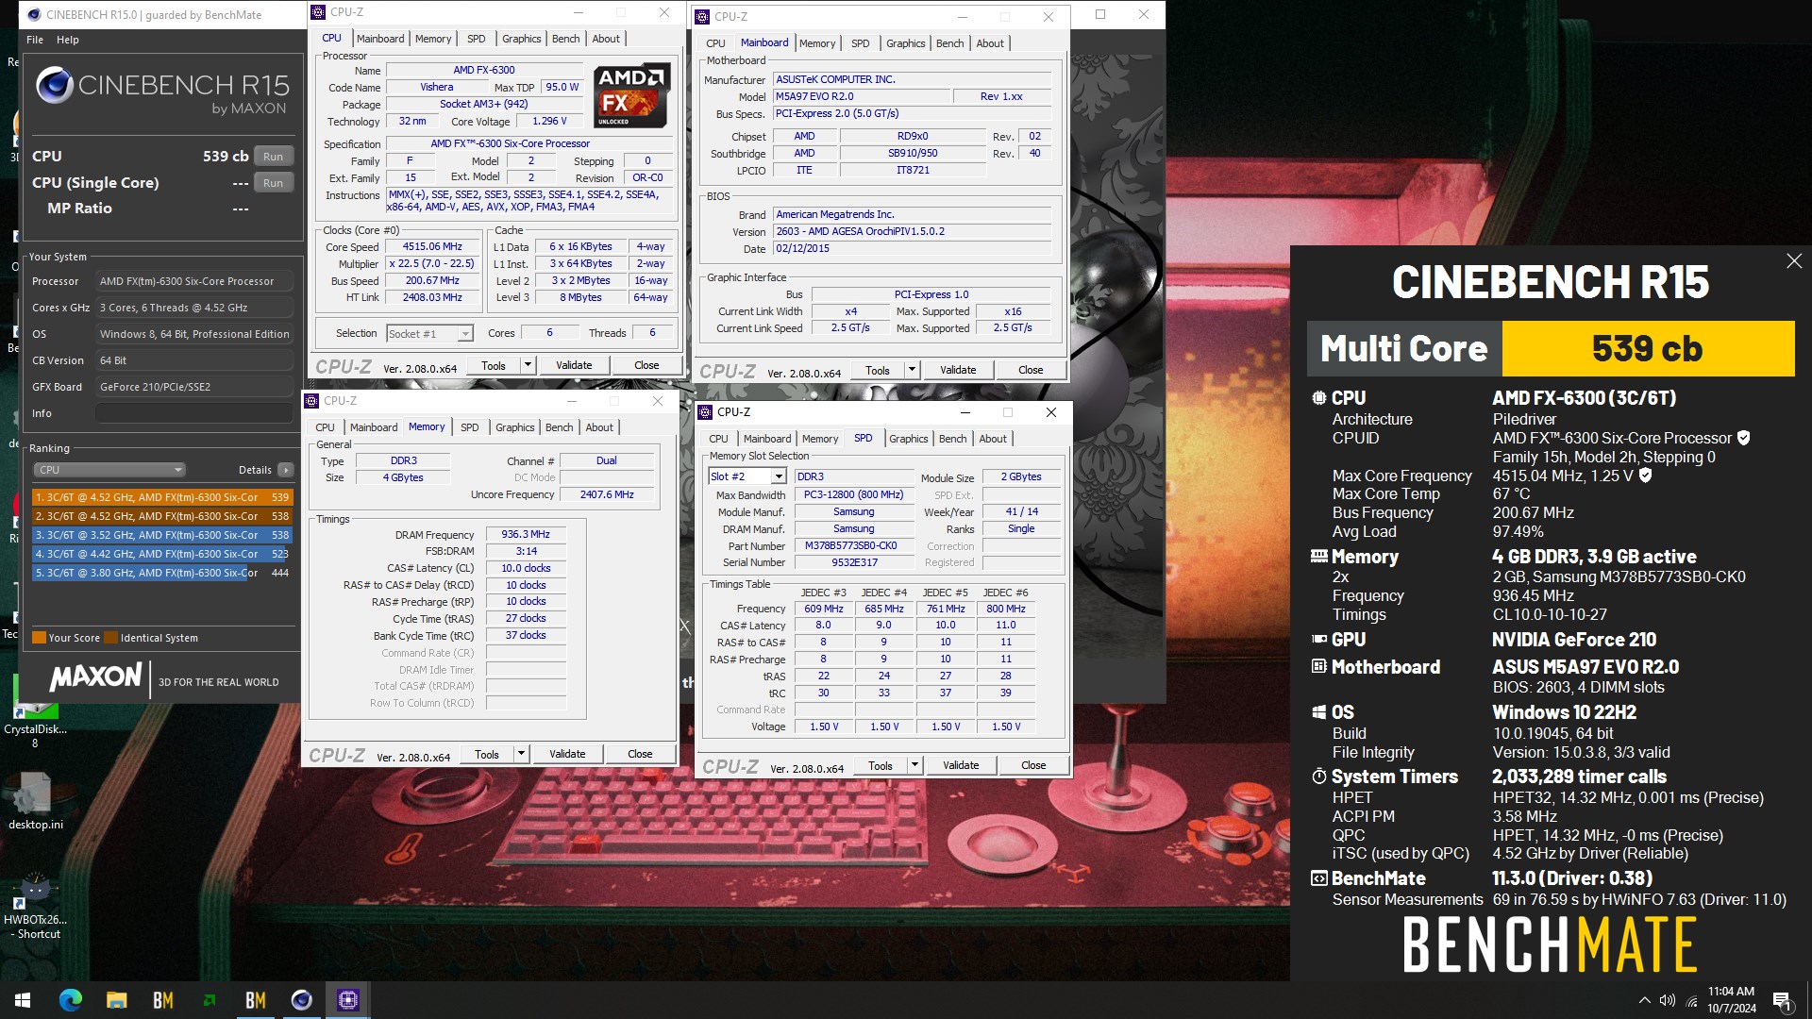The height and width of the screenshot is (1019, 1812).
Task: Run the CPU multi core benchmark
Action: (x=273, y=157)
